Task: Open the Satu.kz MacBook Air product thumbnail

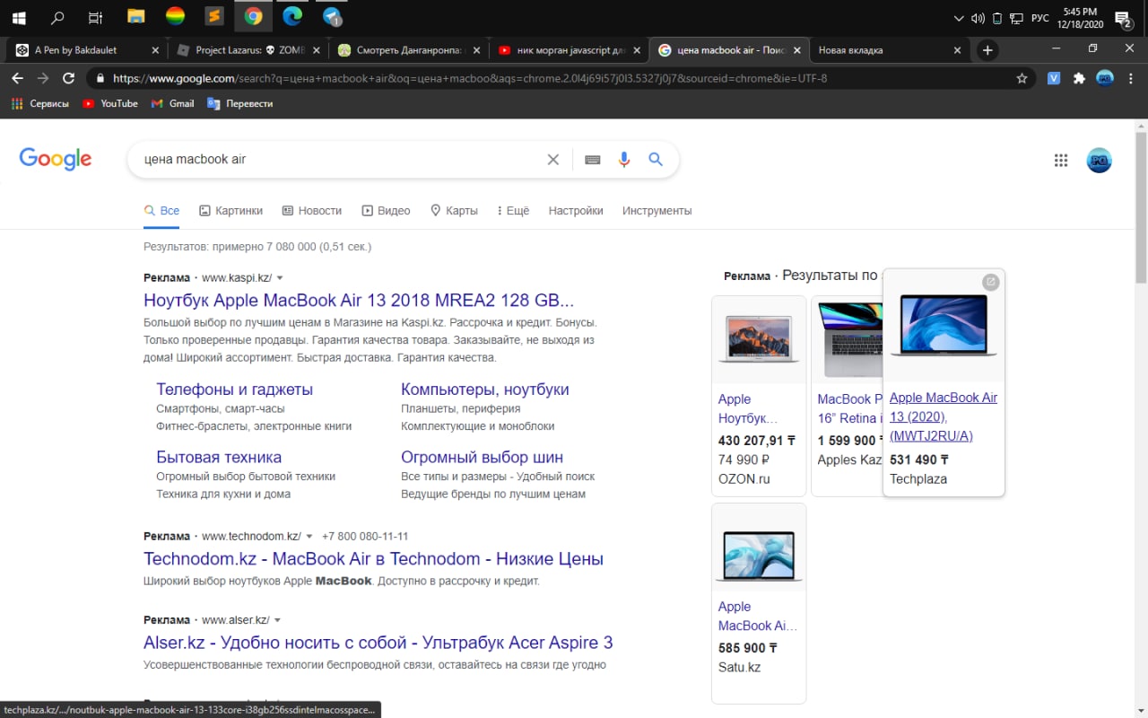Action: [759, 548]
